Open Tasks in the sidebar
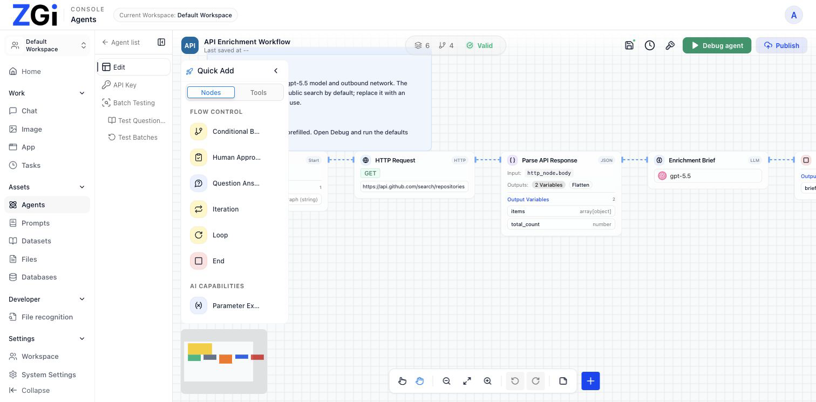Viewport: 816px width, 402px height. 47,165
